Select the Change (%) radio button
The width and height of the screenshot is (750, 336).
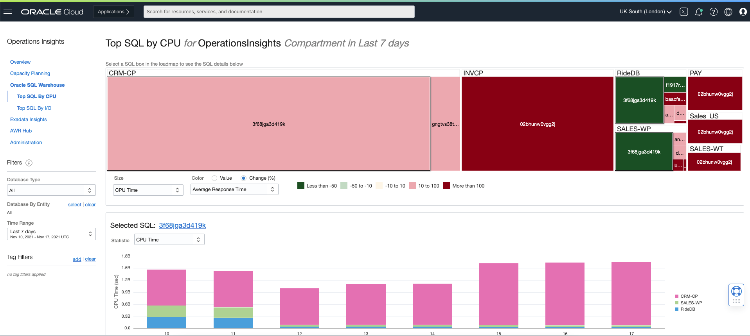point(243,178)
